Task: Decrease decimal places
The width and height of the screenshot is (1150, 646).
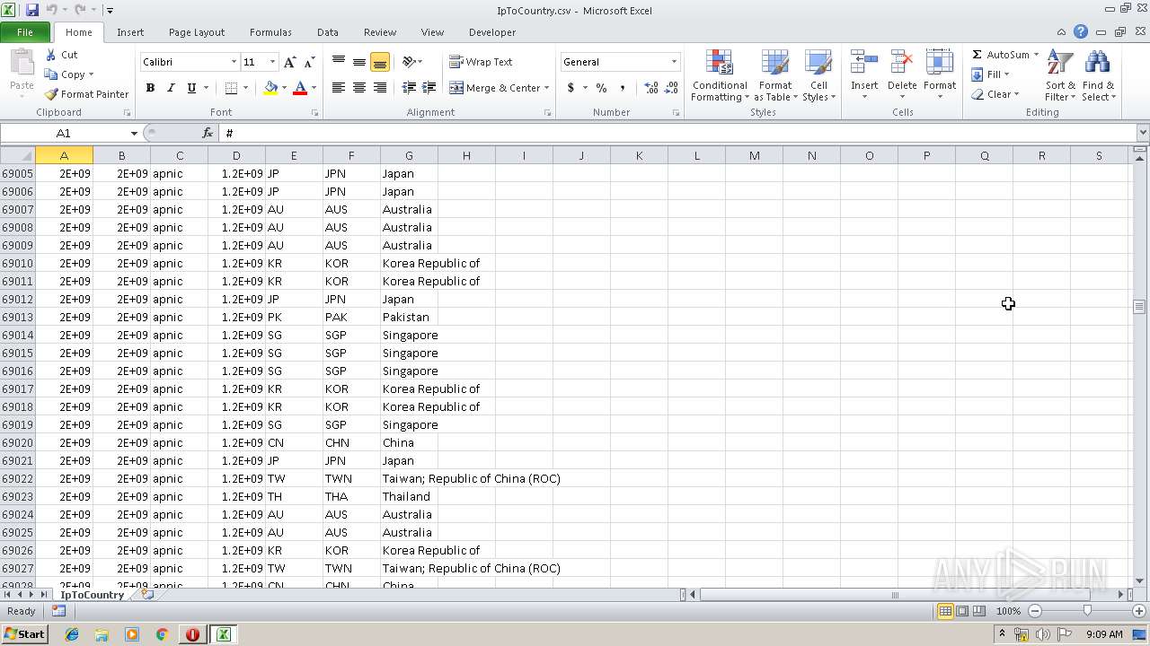Action: click(672, 88)
